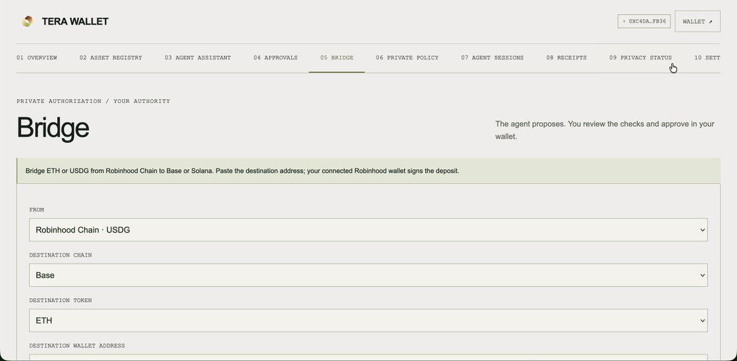Click the connected address 0xC4DA…FB36 button
The height and width of the screenshot is (361, 737).
pos(644,21)
